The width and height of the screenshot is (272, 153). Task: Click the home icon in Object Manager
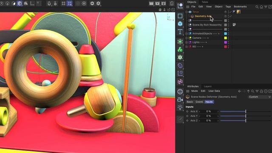pos(261,7)
